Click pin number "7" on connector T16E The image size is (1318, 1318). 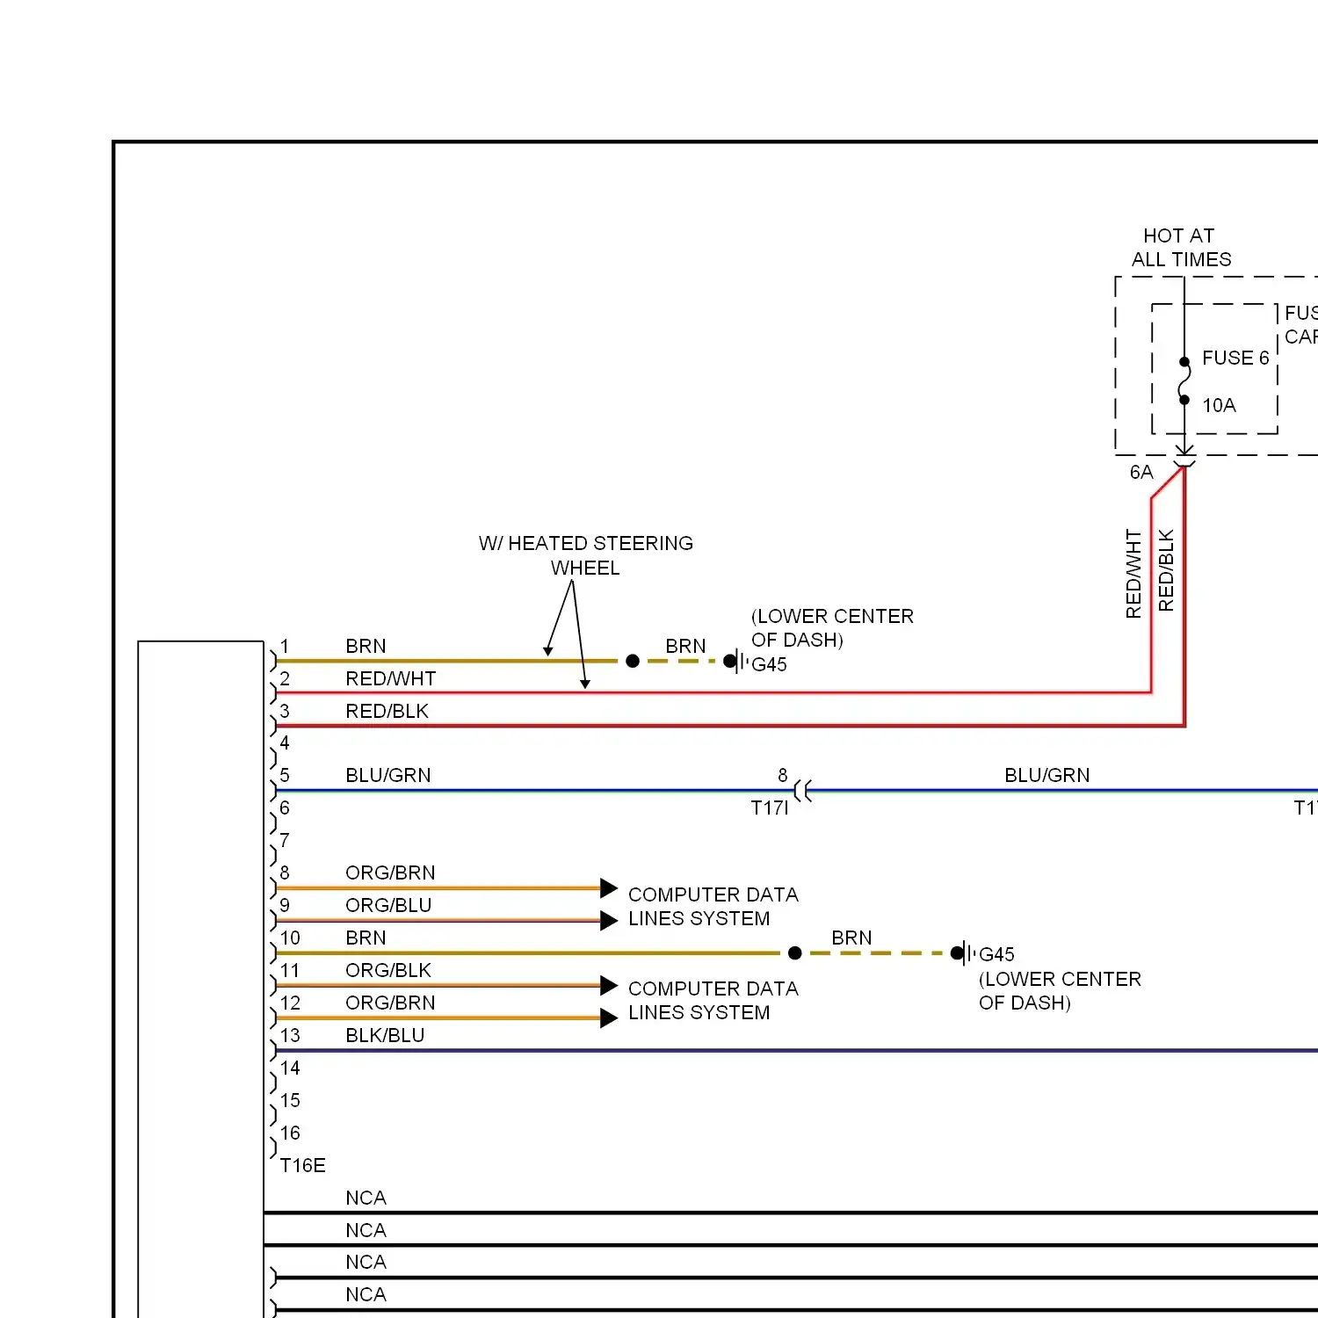click(x=285, y=841)
